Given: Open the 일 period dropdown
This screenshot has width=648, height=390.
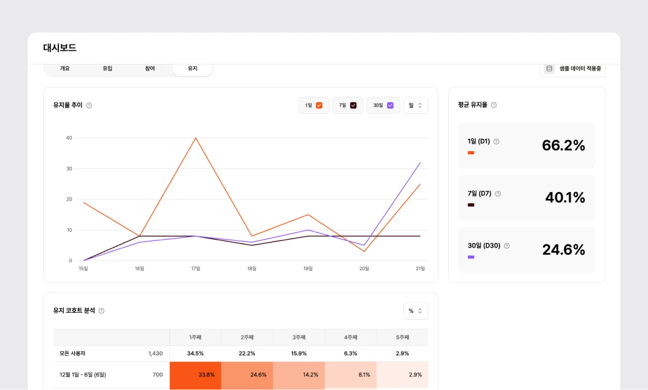Looking at the screenshot, I should click(415, 106).
